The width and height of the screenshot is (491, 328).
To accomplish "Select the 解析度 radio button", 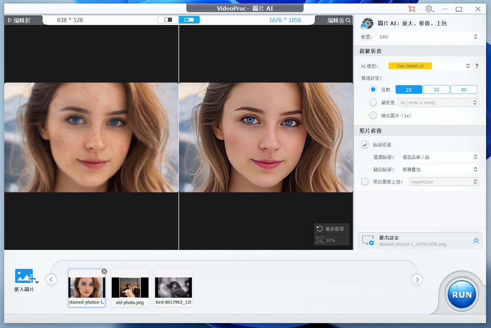I will pyautogui.click(x=373, y=102).
